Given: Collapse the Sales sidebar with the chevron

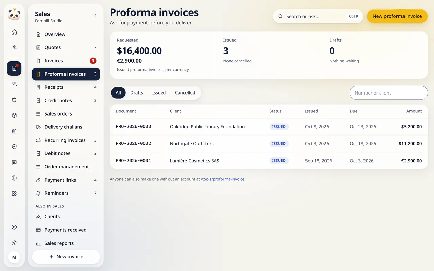Looking at the screenshot, I should click(x=95, y=15).
